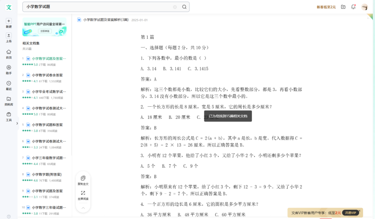Image resolution: width=375 pixels, height=219 pixels.
Task: Clear the search box with the X icon
Action: [175, 7]
